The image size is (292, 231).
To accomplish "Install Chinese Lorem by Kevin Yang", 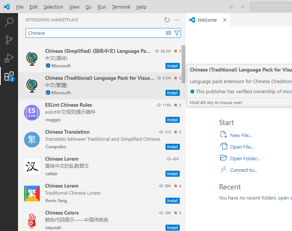I will click(x=172, y=201).
